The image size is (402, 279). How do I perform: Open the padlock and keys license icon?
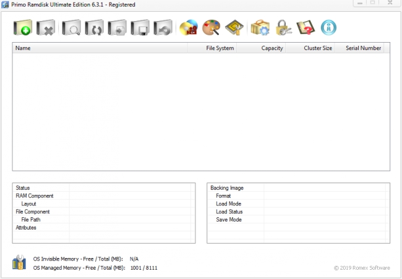[x=283, y=27]
